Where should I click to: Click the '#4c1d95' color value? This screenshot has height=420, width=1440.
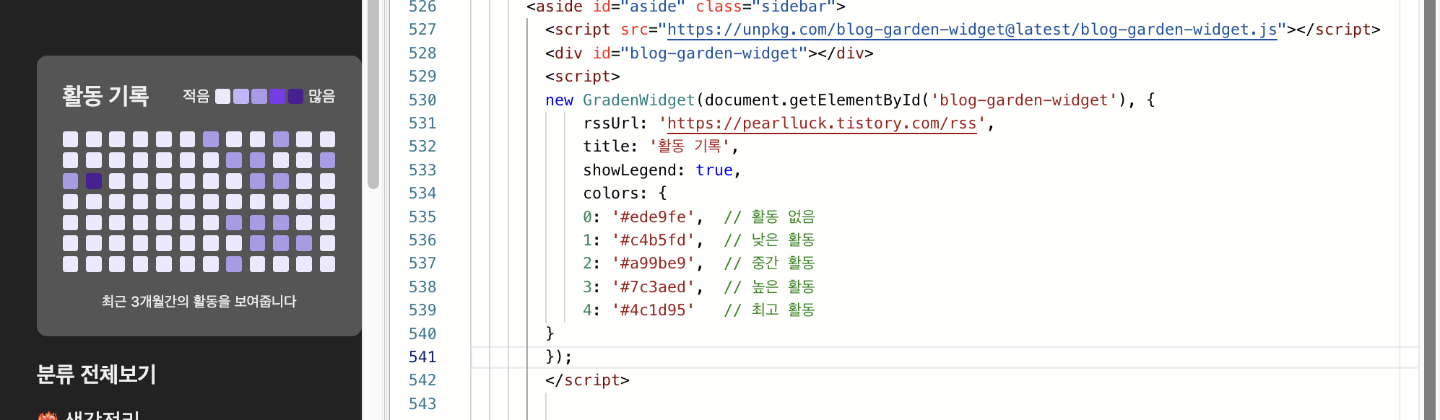coord(653,310)
